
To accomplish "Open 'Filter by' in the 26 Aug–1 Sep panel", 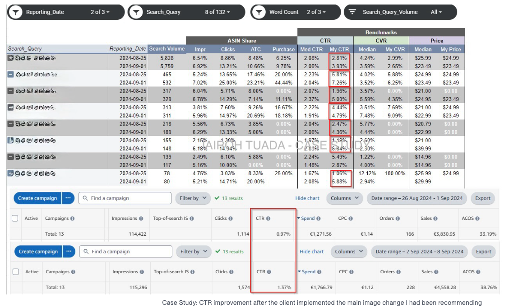I will point(193,198).
